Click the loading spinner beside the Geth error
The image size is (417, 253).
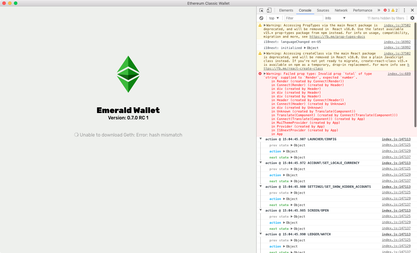coord(76,135)
